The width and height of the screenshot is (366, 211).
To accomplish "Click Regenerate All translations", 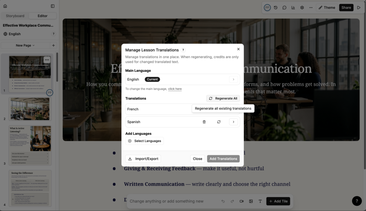I will click(x=223, y=98).
